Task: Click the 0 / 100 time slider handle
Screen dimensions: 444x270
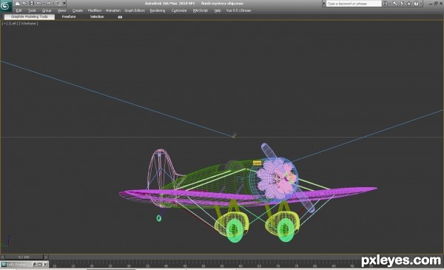Action: 24,257
